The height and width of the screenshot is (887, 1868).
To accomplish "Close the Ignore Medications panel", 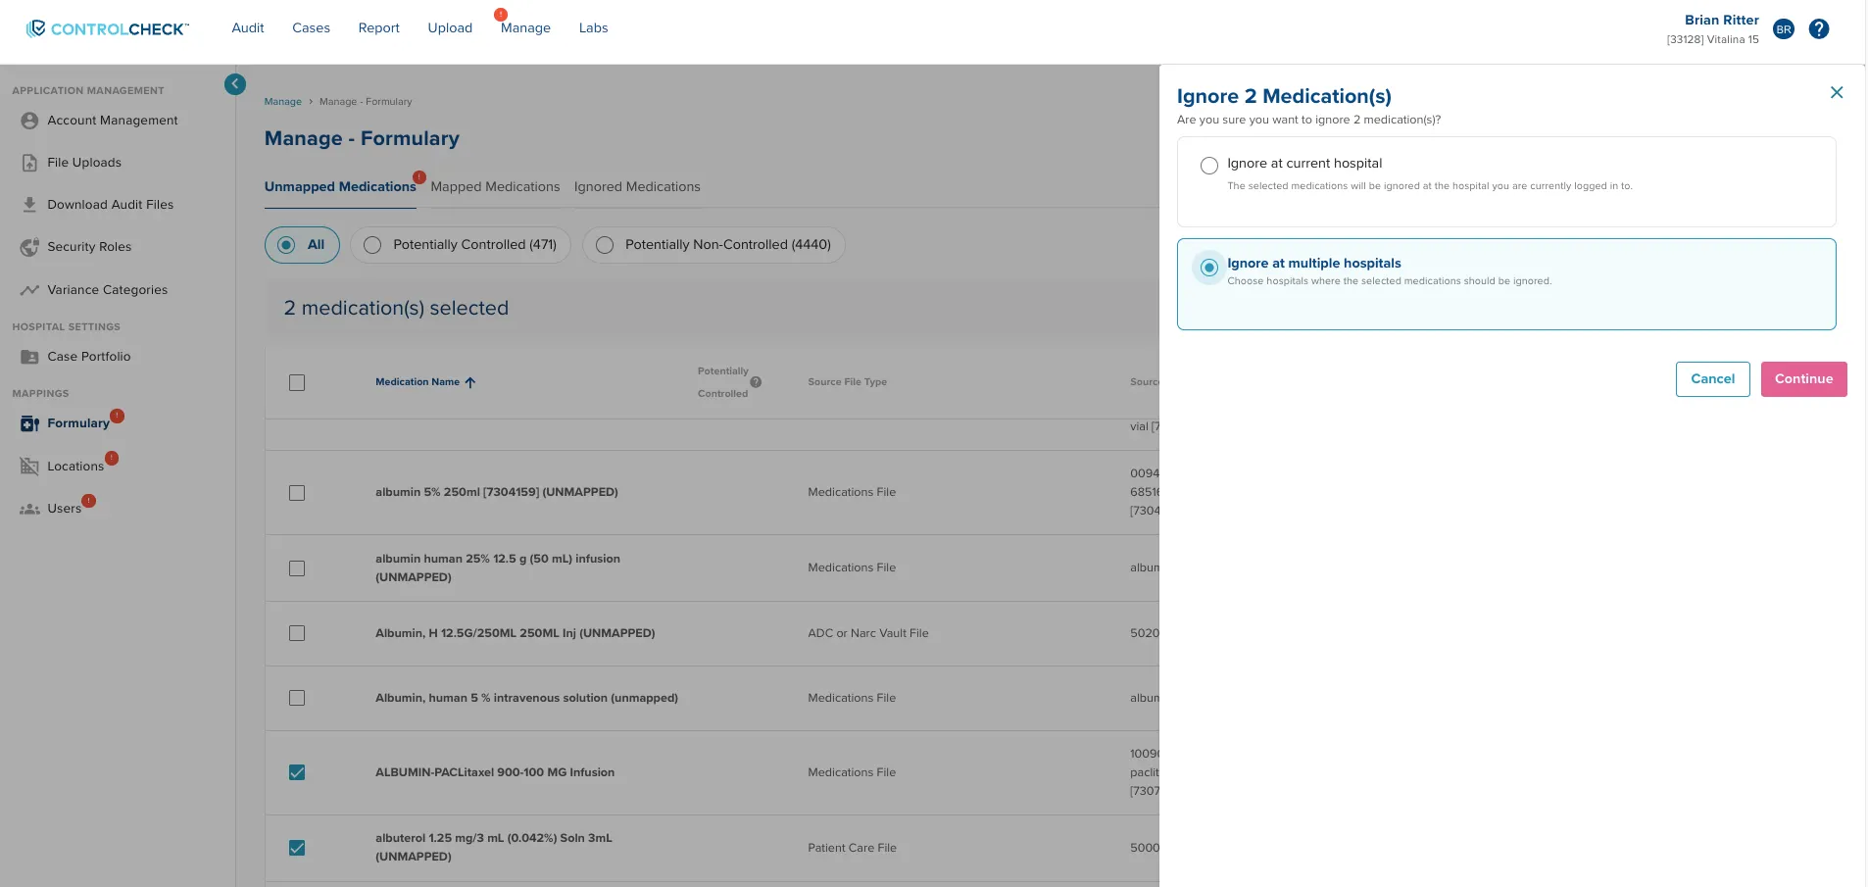I will [x=1837, y=92].
